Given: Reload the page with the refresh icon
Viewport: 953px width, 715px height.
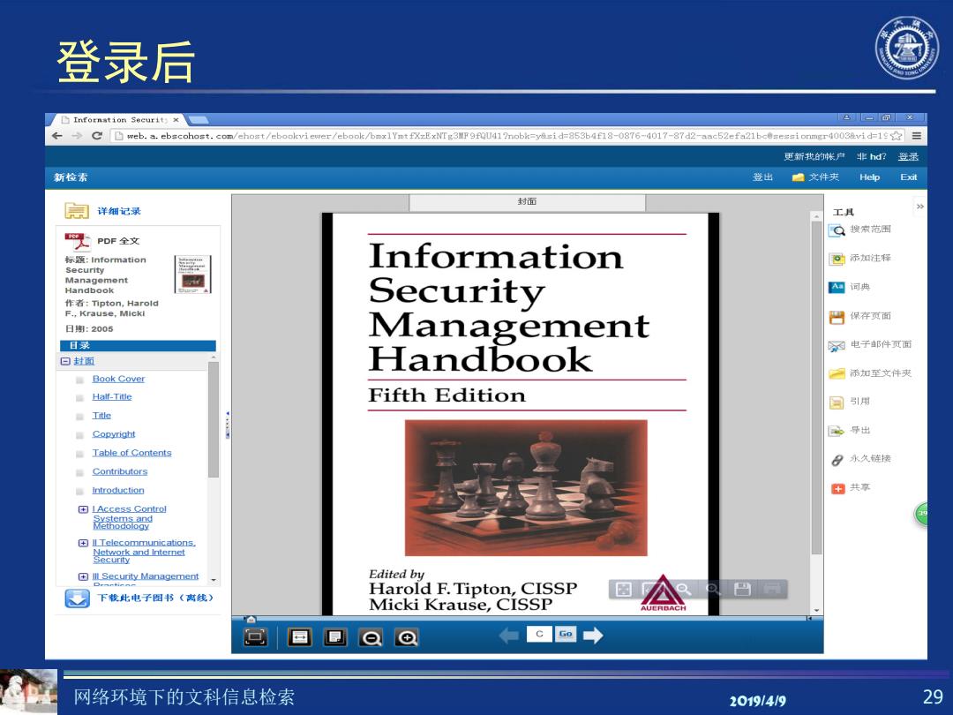Looking at the screenshot, I should [97, 136].
